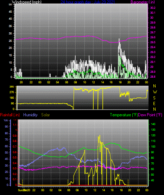Select the Dew Point (°F) legend label
This screenshot has width=164, height=195.
pos(150,115)
